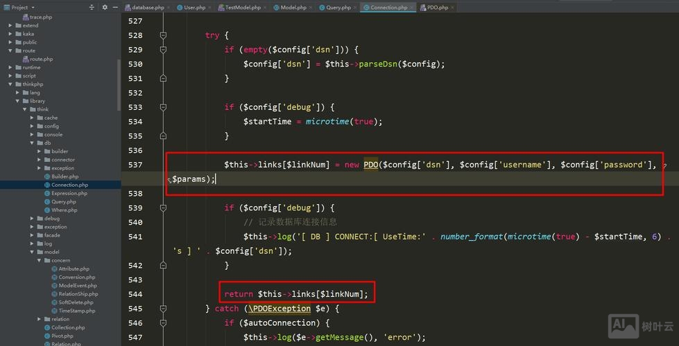Fold the debug if block at line 533
The image size is (679, 346).
click(163, 107)
